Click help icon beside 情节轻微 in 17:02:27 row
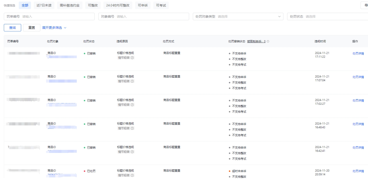368x183 pixels. tap(132, 105)
